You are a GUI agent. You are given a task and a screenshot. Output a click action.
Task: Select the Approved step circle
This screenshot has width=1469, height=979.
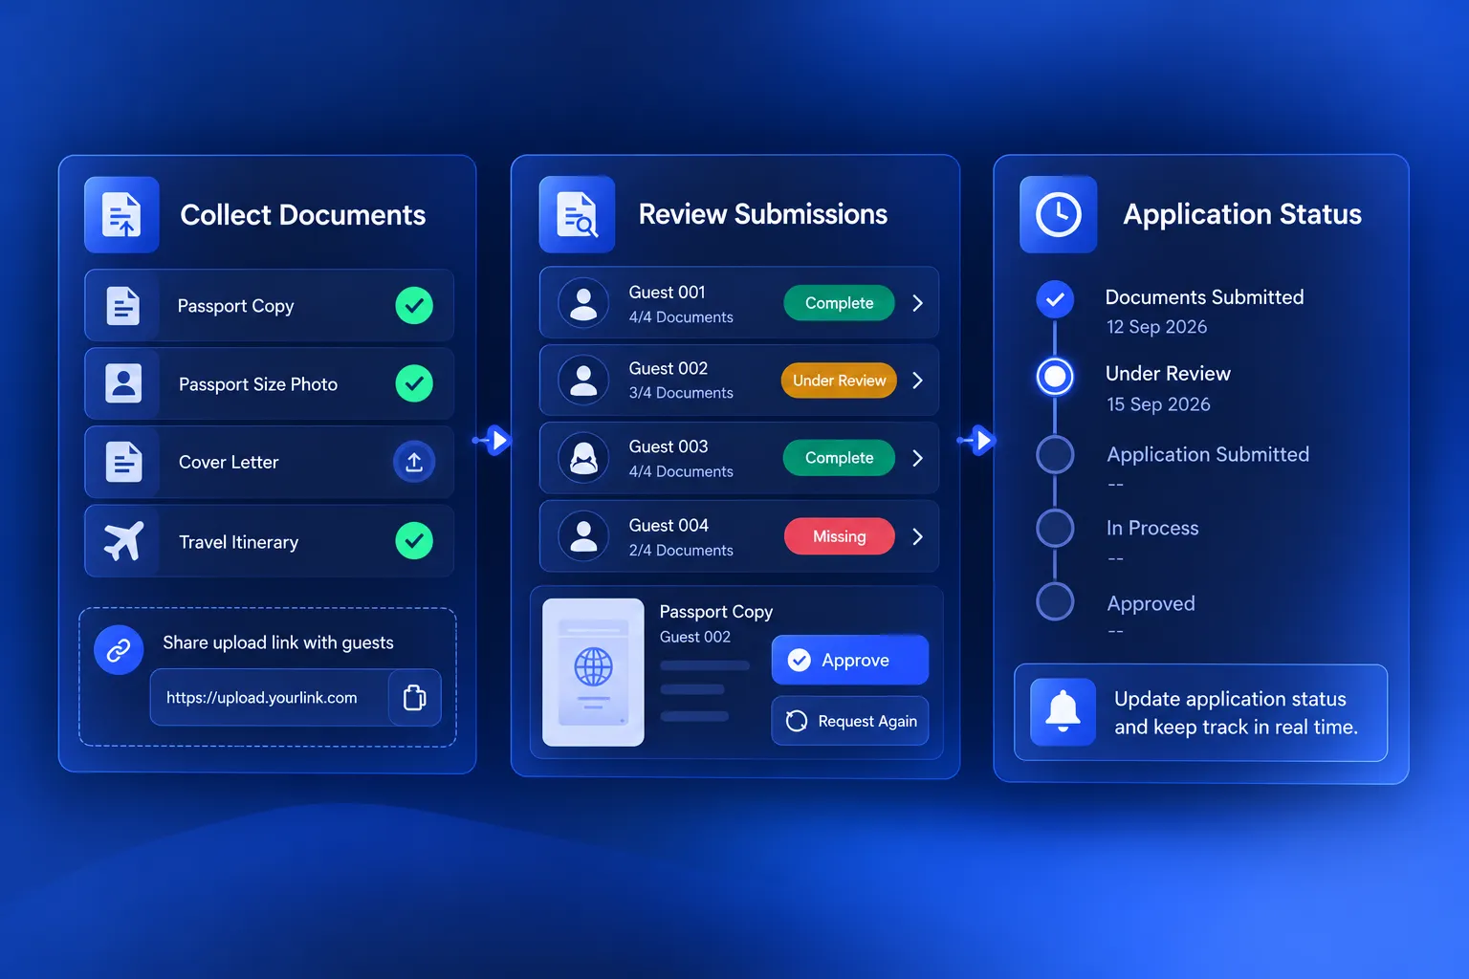pyautogui.click(x=1055, y=602)
